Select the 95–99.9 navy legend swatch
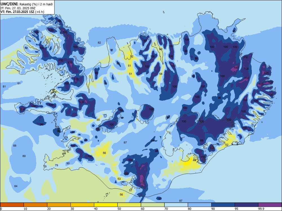Screen dimensions: 282x211 246,205
